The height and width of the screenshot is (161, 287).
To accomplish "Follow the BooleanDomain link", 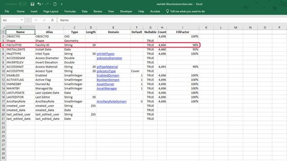I will (108, 80).
